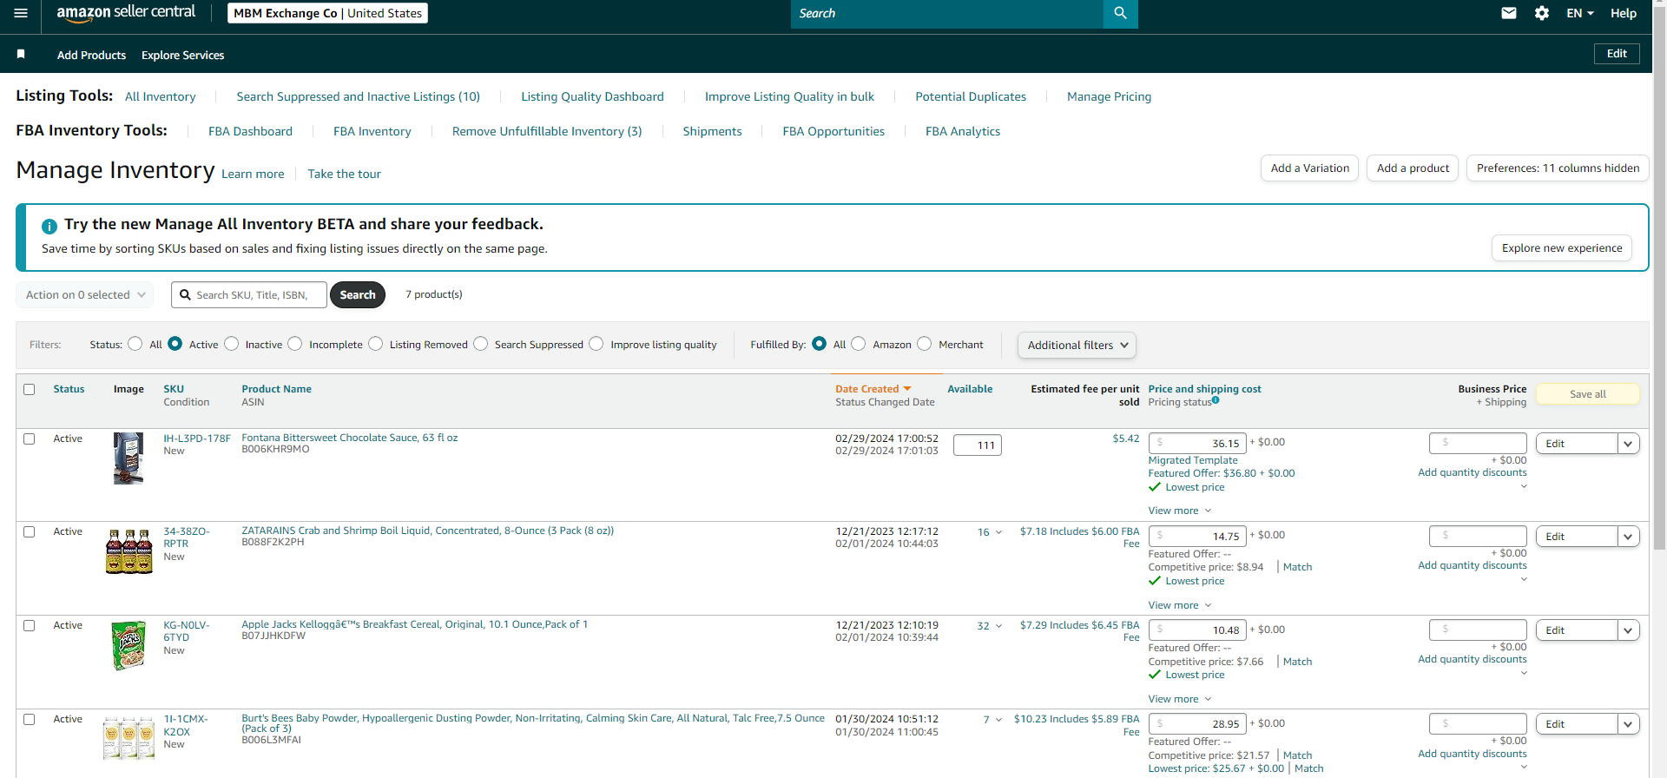Open the hamburger navigation menu
Viewport: 1667px width, 778px height.
(21, 13)
